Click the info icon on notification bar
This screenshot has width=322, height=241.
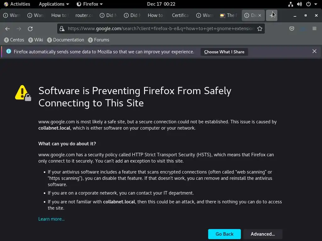8,51
